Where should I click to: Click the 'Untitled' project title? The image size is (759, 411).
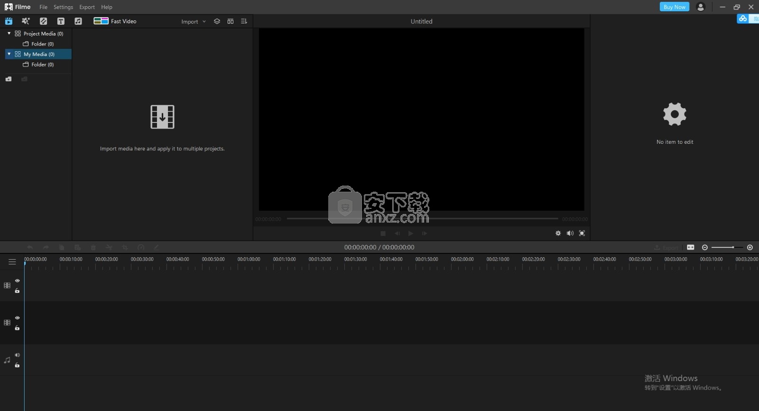tap(421, 21)
